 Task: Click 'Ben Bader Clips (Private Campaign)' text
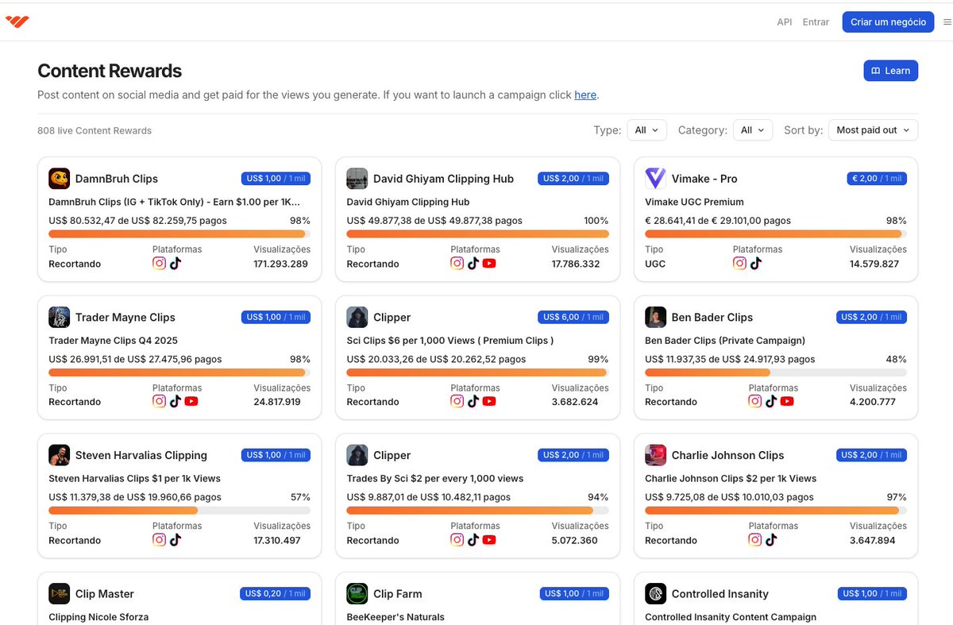point(725,340)
